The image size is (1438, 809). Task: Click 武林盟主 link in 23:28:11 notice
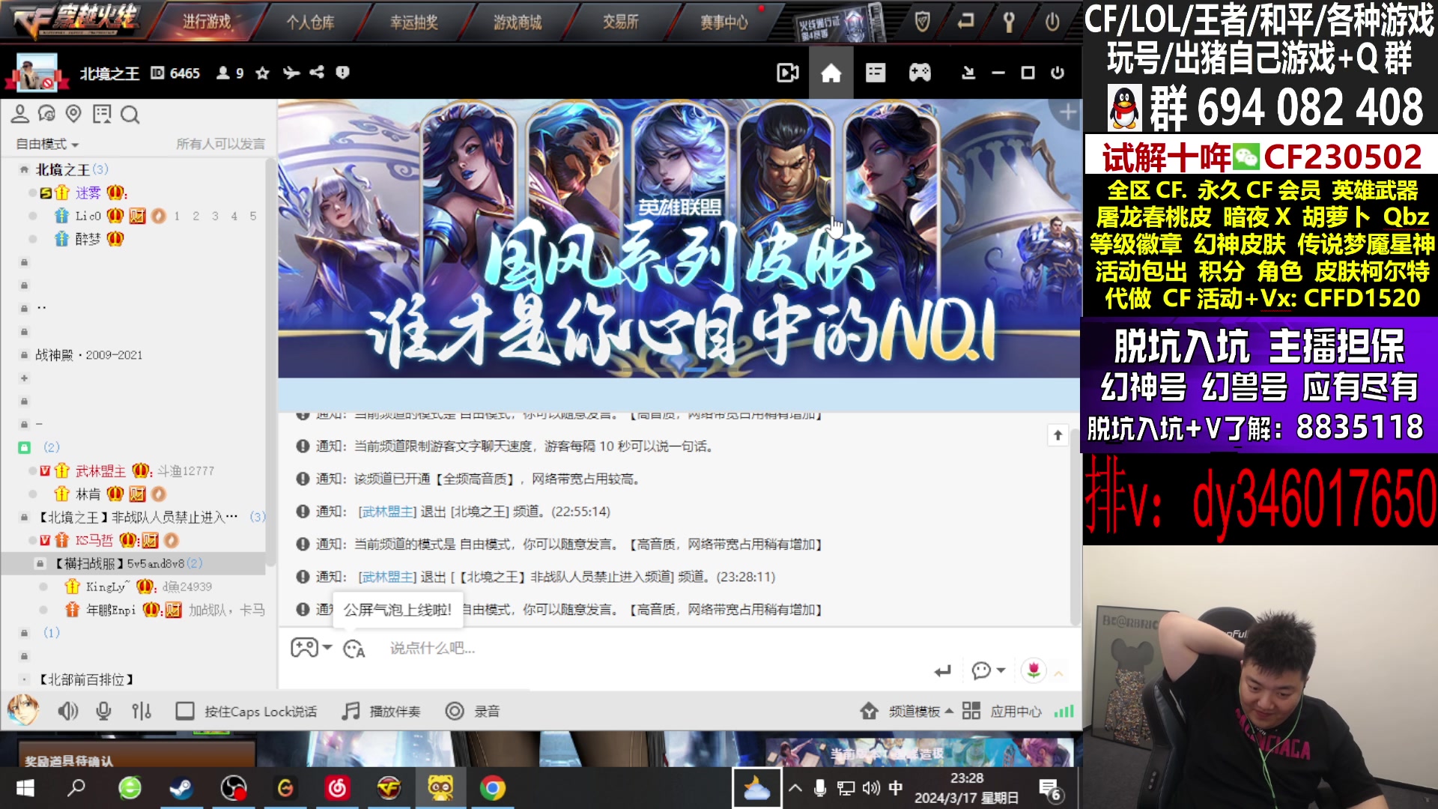click(x=386, y=577)
